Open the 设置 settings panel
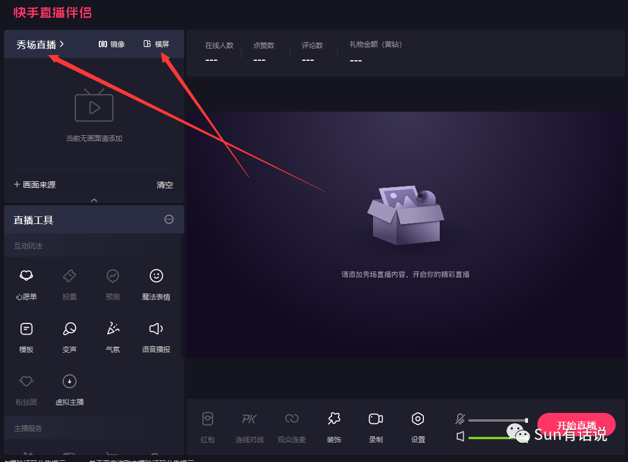The image size is (628, 462). [417, 427]
